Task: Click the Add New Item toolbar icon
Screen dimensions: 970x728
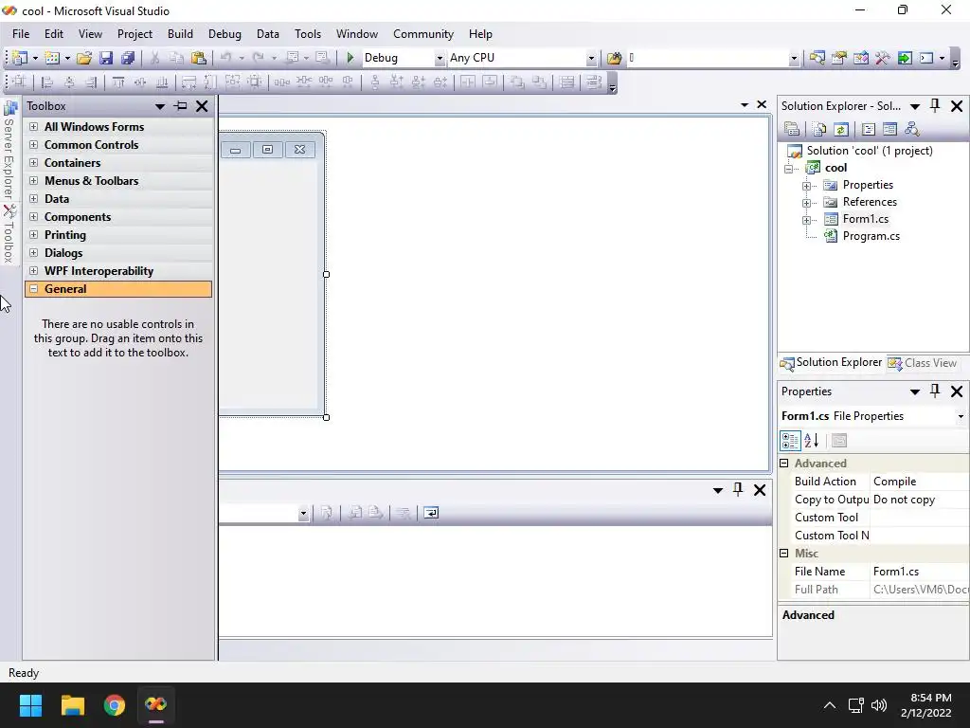Action: coord(52,58)
